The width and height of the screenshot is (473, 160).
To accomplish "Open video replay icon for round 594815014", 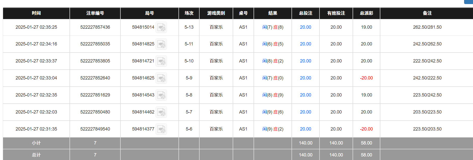I will pyautogui.click(x=161, y=27).
